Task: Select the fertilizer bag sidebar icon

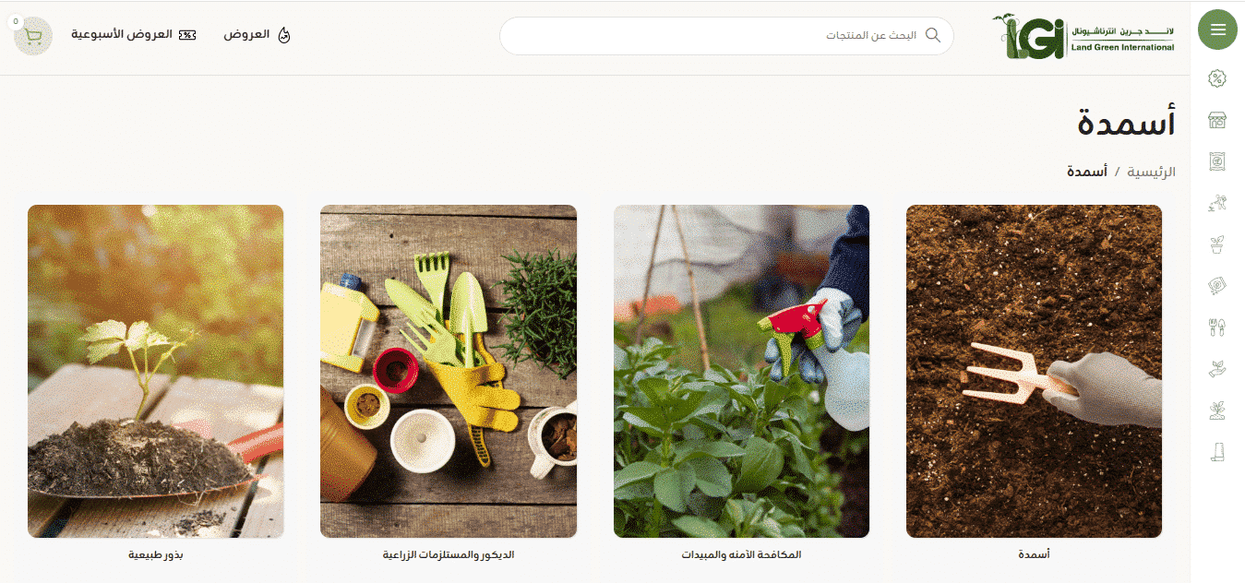Action: click(1217, 161)
